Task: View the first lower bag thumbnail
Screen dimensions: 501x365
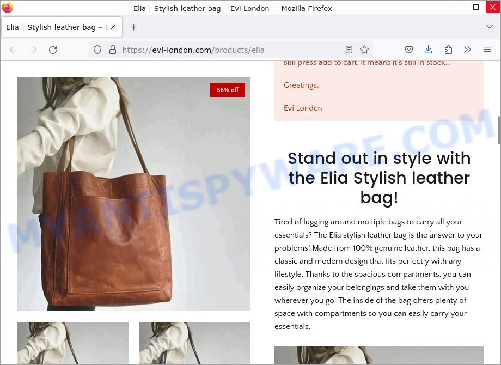Action: click(72, 343)
